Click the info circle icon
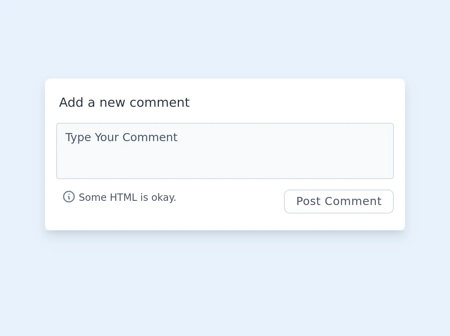 [69, 197]
